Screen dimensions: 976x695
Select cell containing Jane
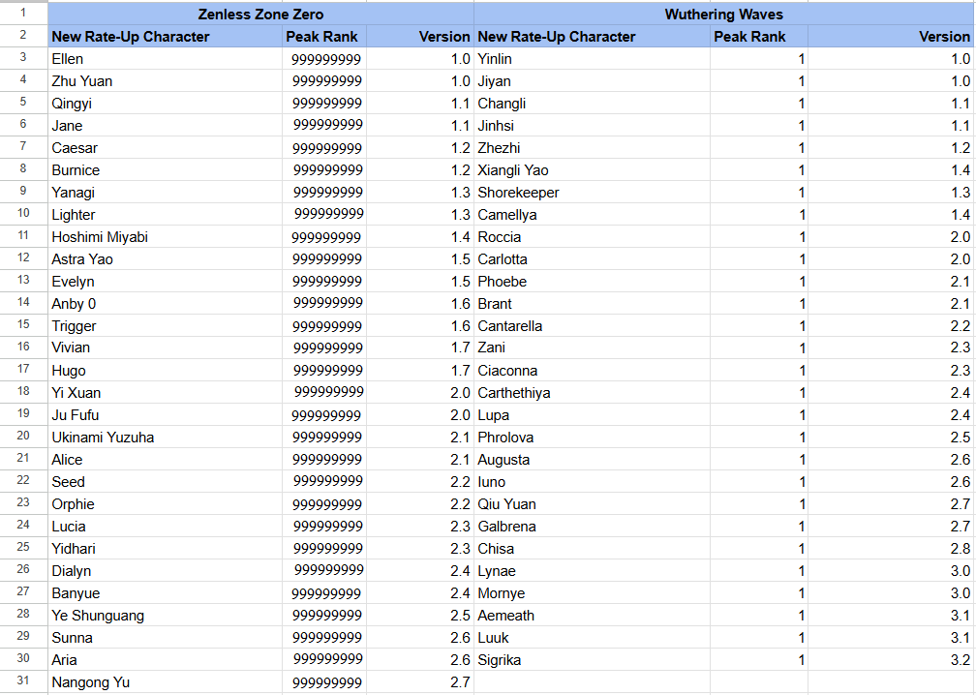pyautogui.click(x=165, y=126)
